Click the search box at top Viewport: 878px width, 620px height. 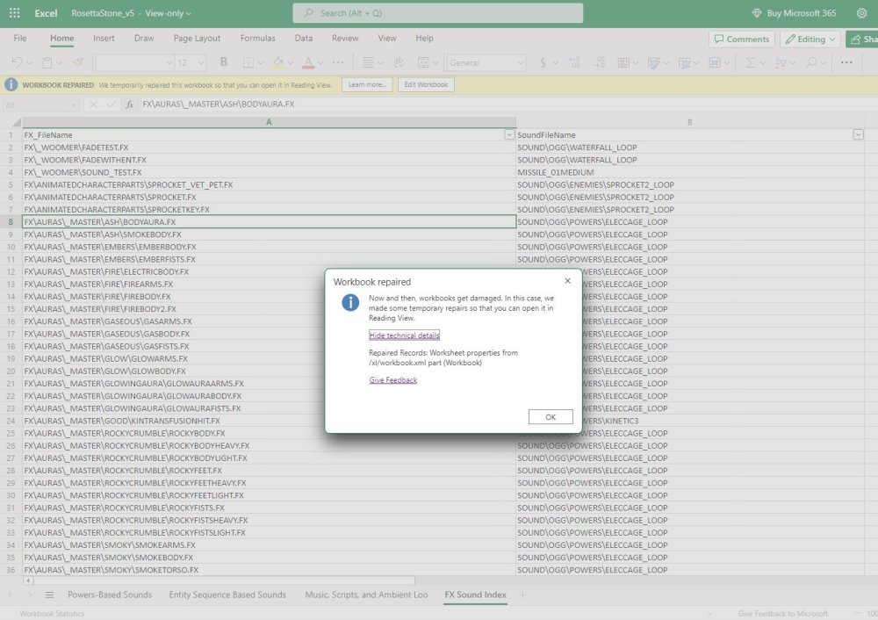click(437, 13)
